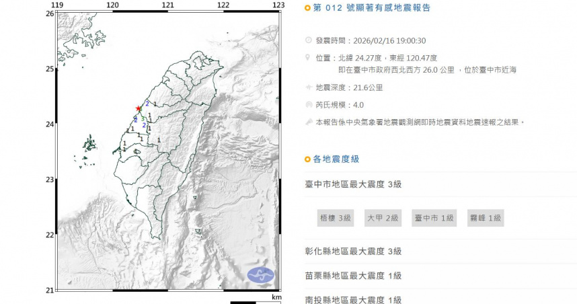Click the clock icon beside 發震時間
577x304 pixels.
pos(308,40)
